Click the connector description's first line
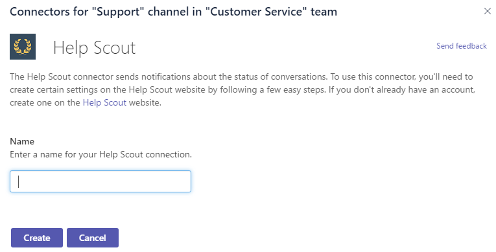The height and width of the screenshot is (252, 496). pos(241,77)
